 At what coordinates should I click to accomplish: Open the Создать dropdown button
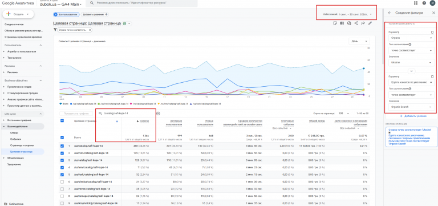tap(18, 14)
